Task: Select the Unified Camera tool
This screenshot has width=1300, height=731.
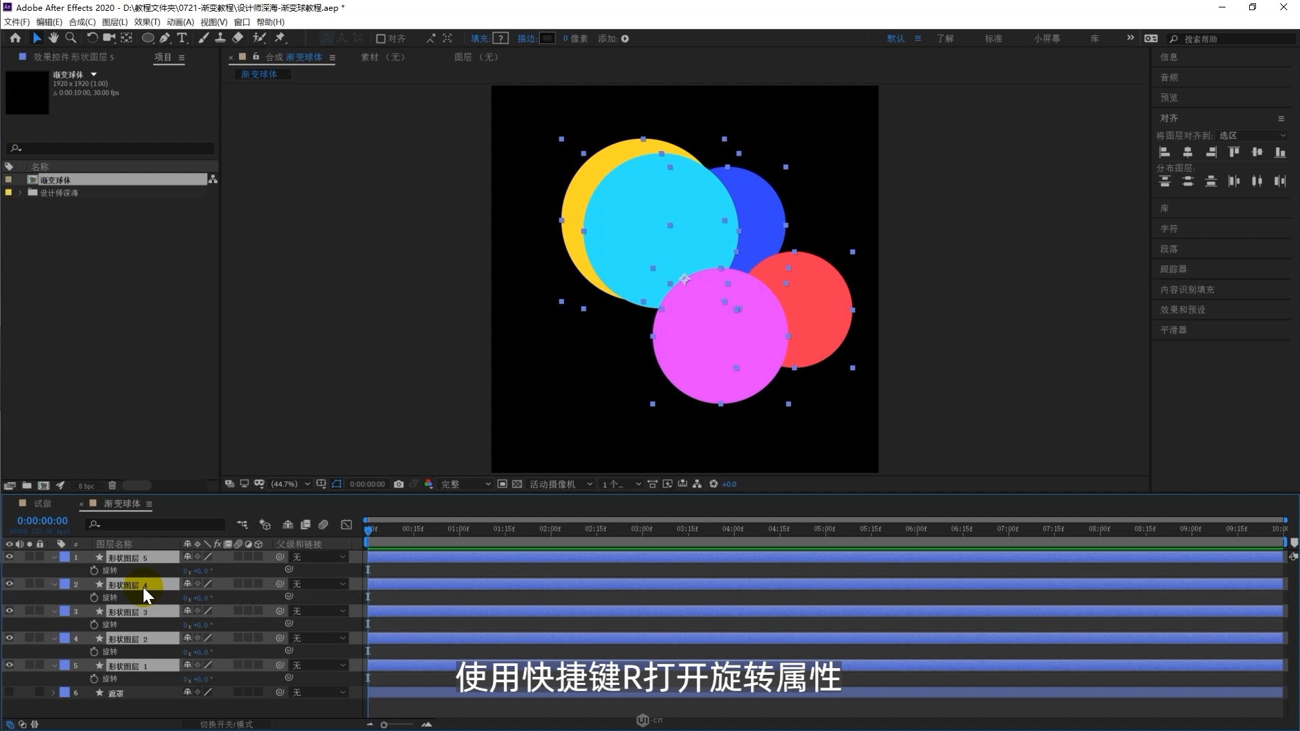Action: point(109,39)
